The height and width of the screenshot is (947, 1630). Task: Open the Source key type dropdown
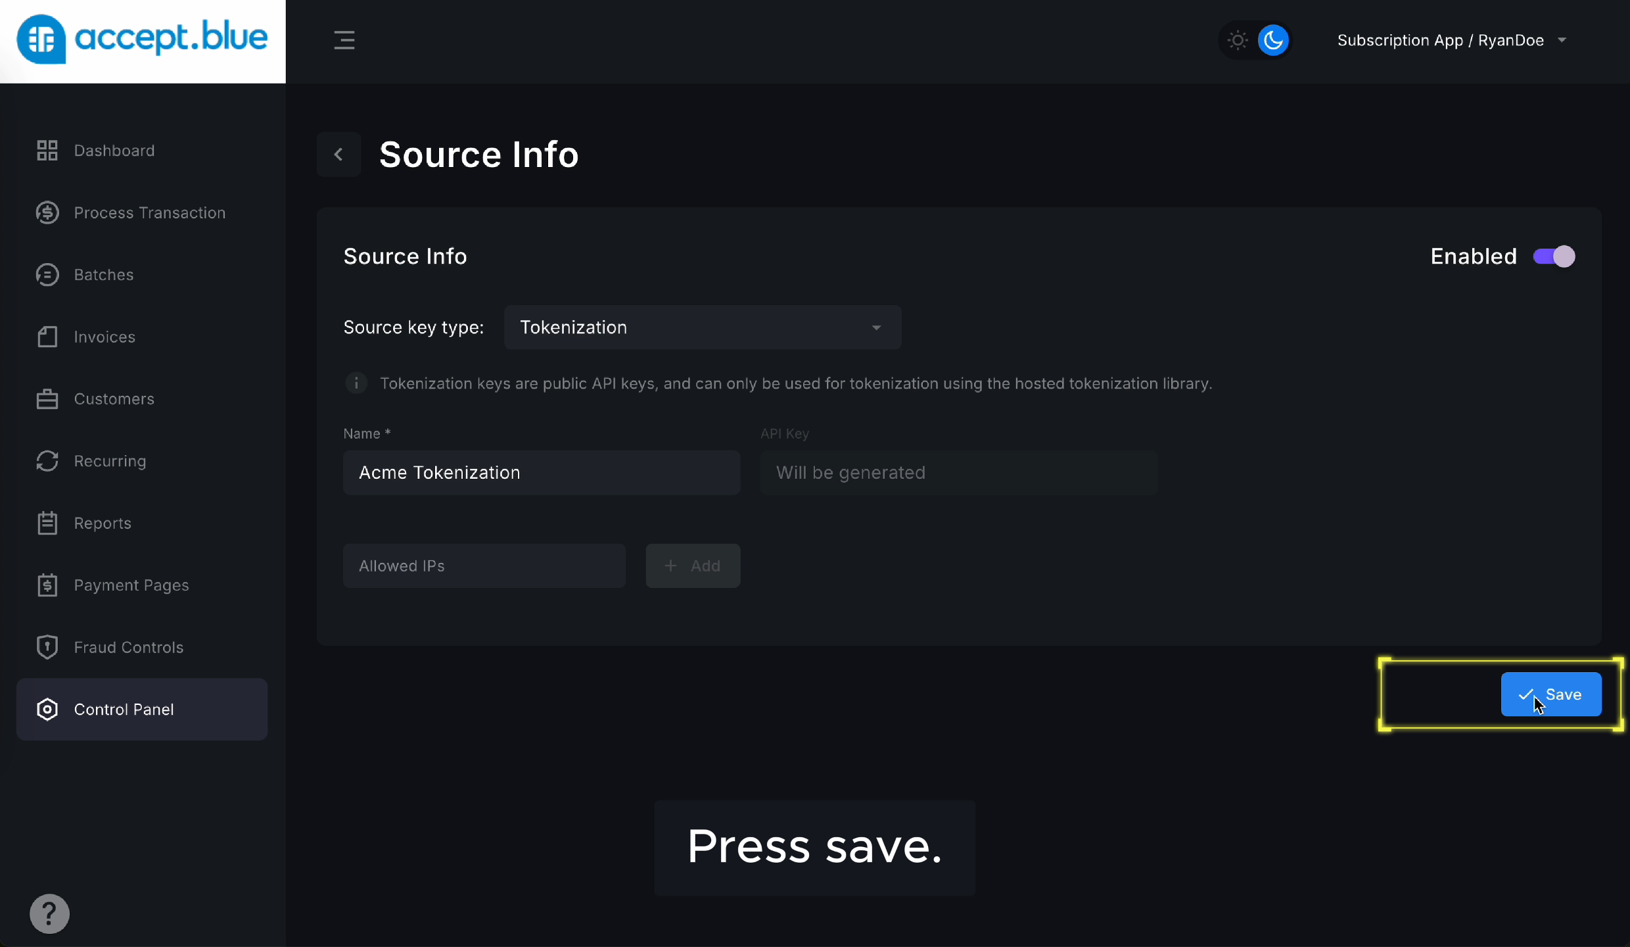click(702, 327)
